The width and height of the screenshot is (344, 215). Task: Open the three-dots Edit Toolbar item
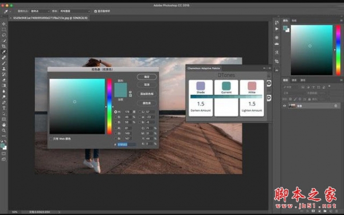[x=4, y=136]
